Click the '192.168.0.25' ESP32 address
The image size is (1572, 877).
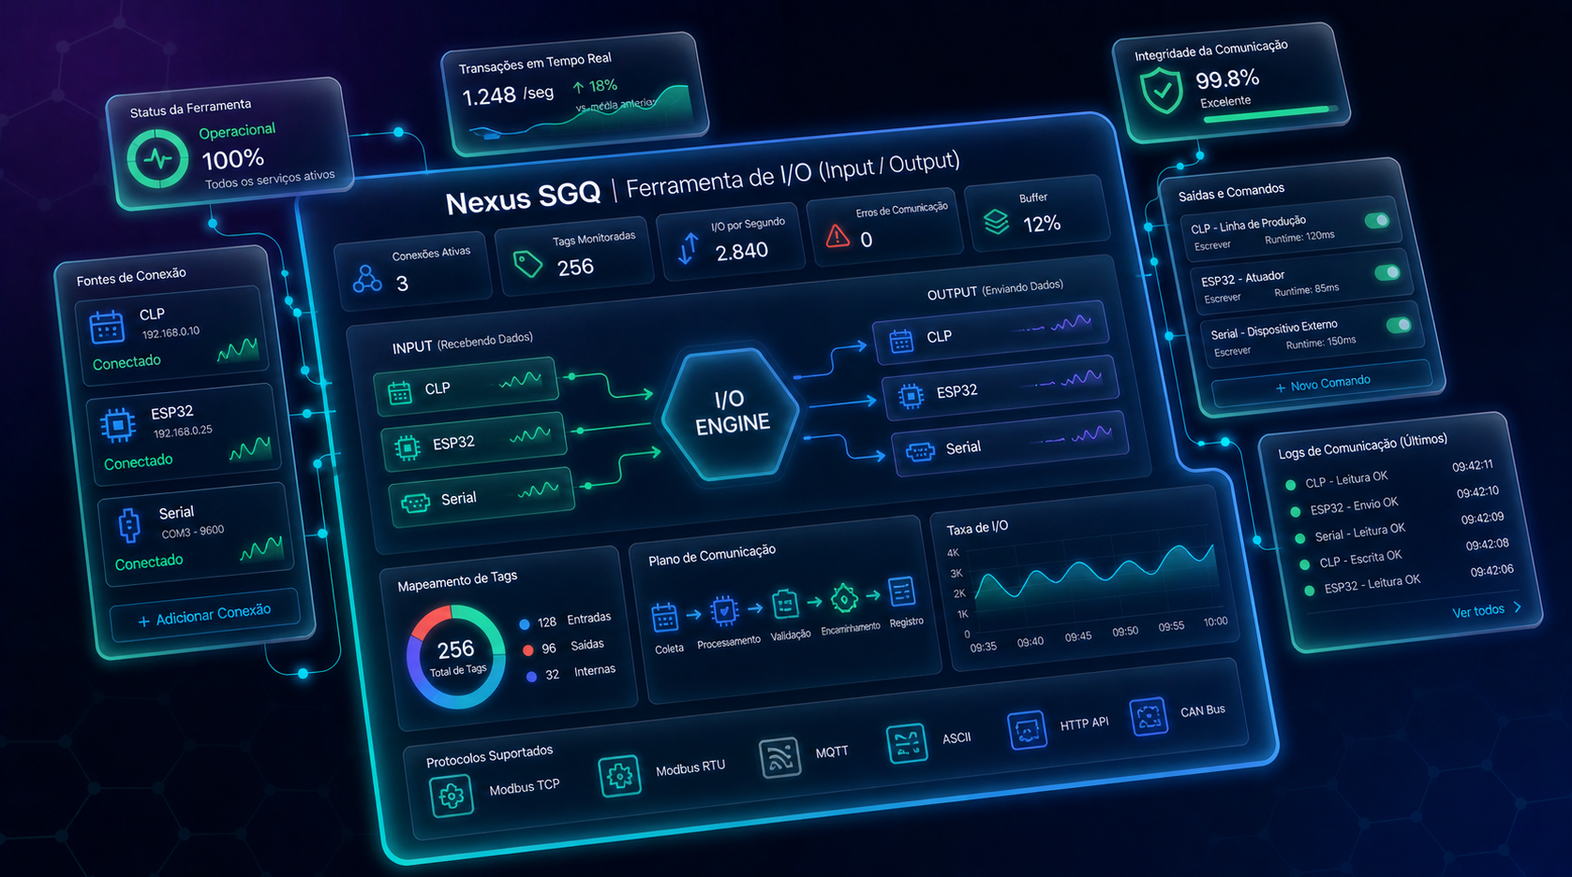[183, 431]
